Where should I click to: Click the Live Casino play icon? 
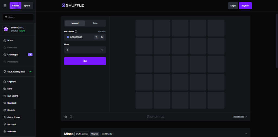click(x=5, y=96)
